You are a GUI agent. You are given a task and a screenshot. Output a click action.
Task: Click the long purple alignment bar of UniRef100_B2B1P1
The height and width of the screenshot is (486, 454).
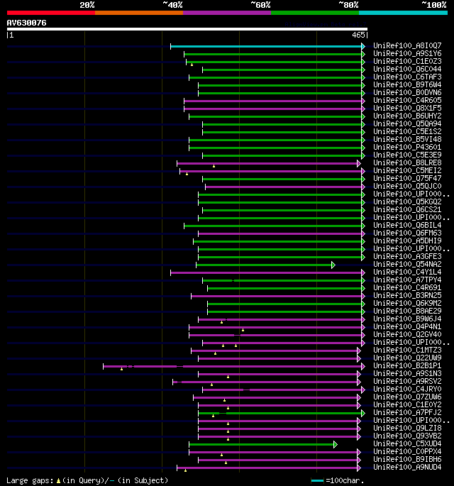click(x=233, y=366)
